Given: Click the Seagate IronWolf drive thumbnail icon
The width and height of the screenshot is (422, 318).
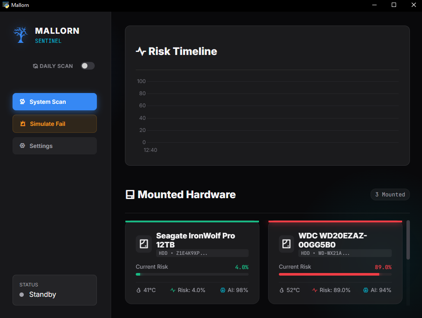Looking at the screenshot, I should pyautogui.click(x=144, y=244).
